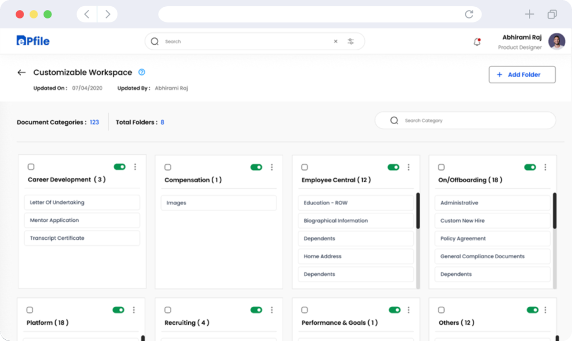Image resolution: width=572 pixels, height=341 pixels.
Task: Open Abhirami Raj's profile picture
Action: [557, 41]
